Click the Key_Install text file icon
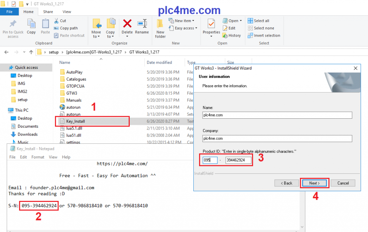 pos(62,121)
